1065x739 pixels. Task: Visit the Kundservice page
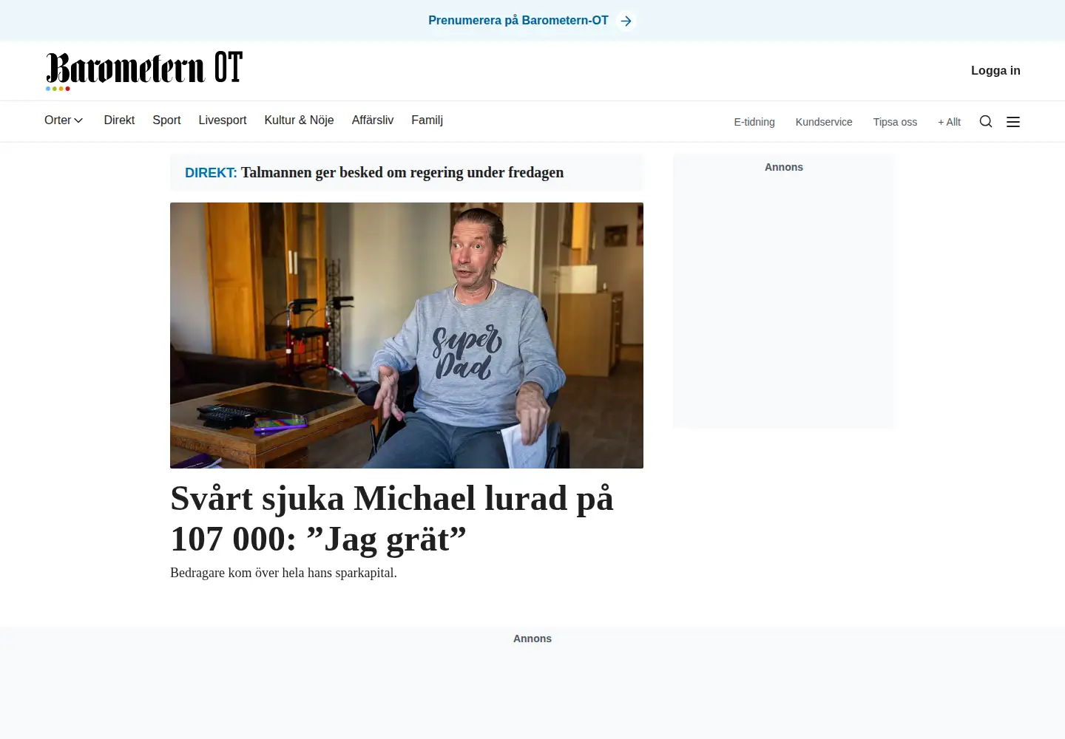(x=824, y=122)
